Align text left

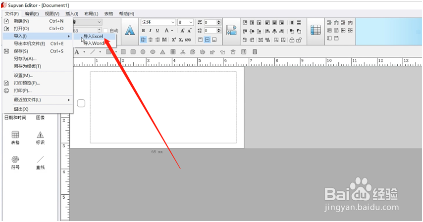(143, 40)
